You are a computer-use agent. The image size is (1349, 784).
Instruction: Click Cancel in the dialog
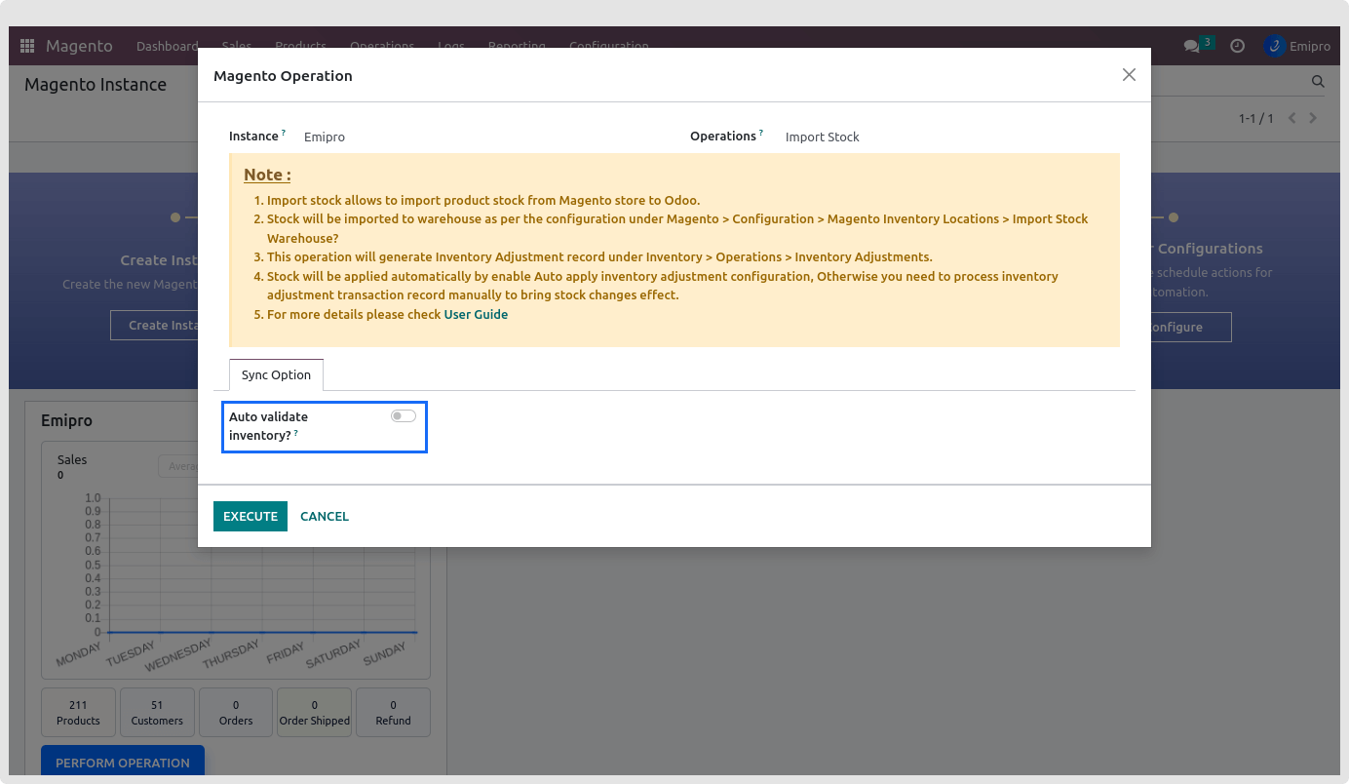pos(325,517)
